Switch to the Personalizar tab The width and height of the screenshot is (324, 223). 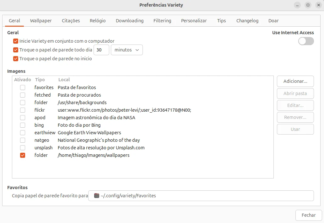tap(194, 21)
